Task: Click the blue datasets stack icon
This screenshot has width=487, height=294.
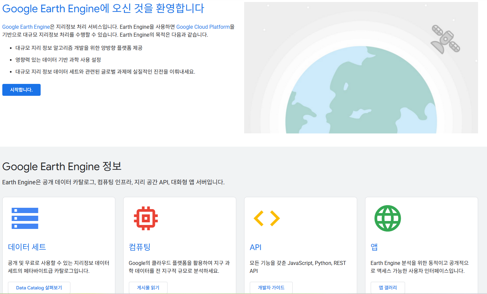Action: tap(25, 218)
